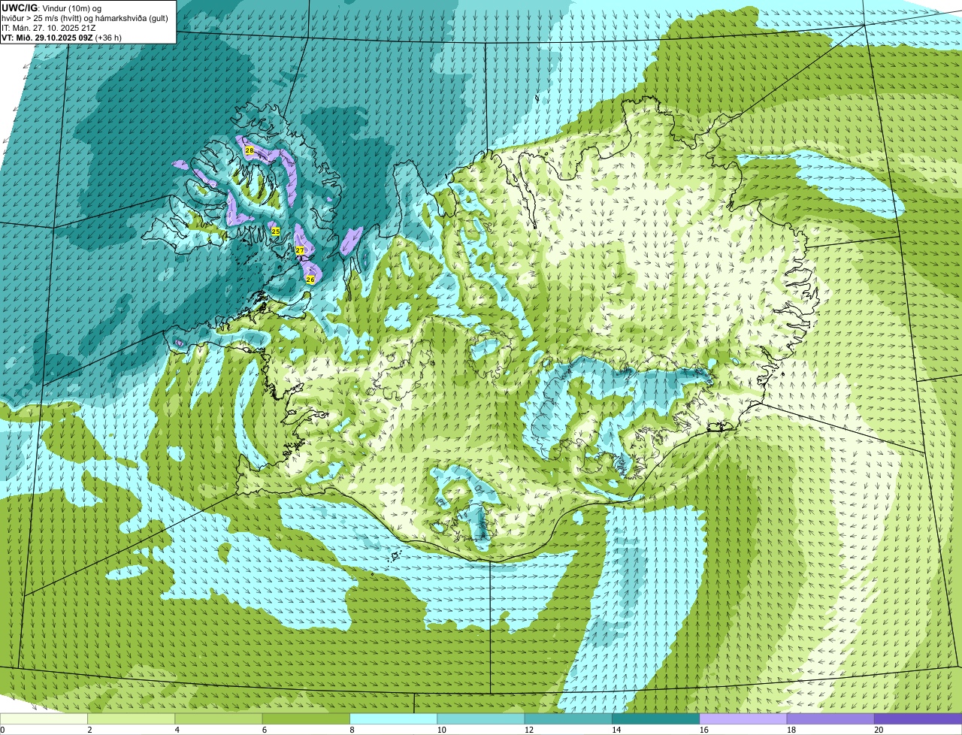This screenshot has height=735, width=962.
Task: Click the 0–2 m/s pale legend swatch
Action: pyautogui.click(x=44, y=718)
